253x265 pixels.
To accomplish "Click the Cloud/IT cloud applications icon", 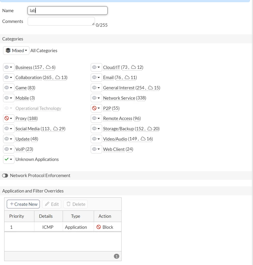I will point(133,67).
